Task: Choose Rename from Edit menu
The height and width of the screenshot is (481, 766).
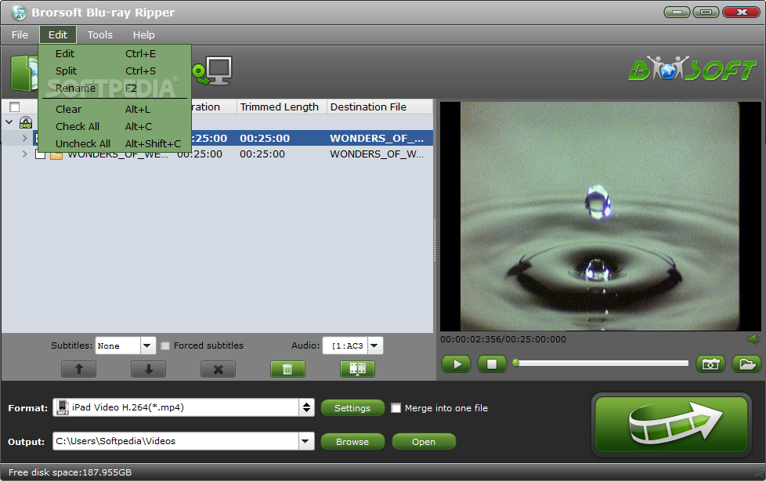Action: tap(115, 88)
